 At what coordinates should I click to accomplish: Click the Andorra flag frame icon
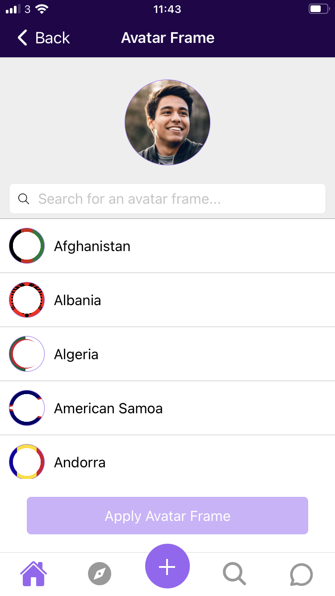pyautogui.click(x=27, y=462)
